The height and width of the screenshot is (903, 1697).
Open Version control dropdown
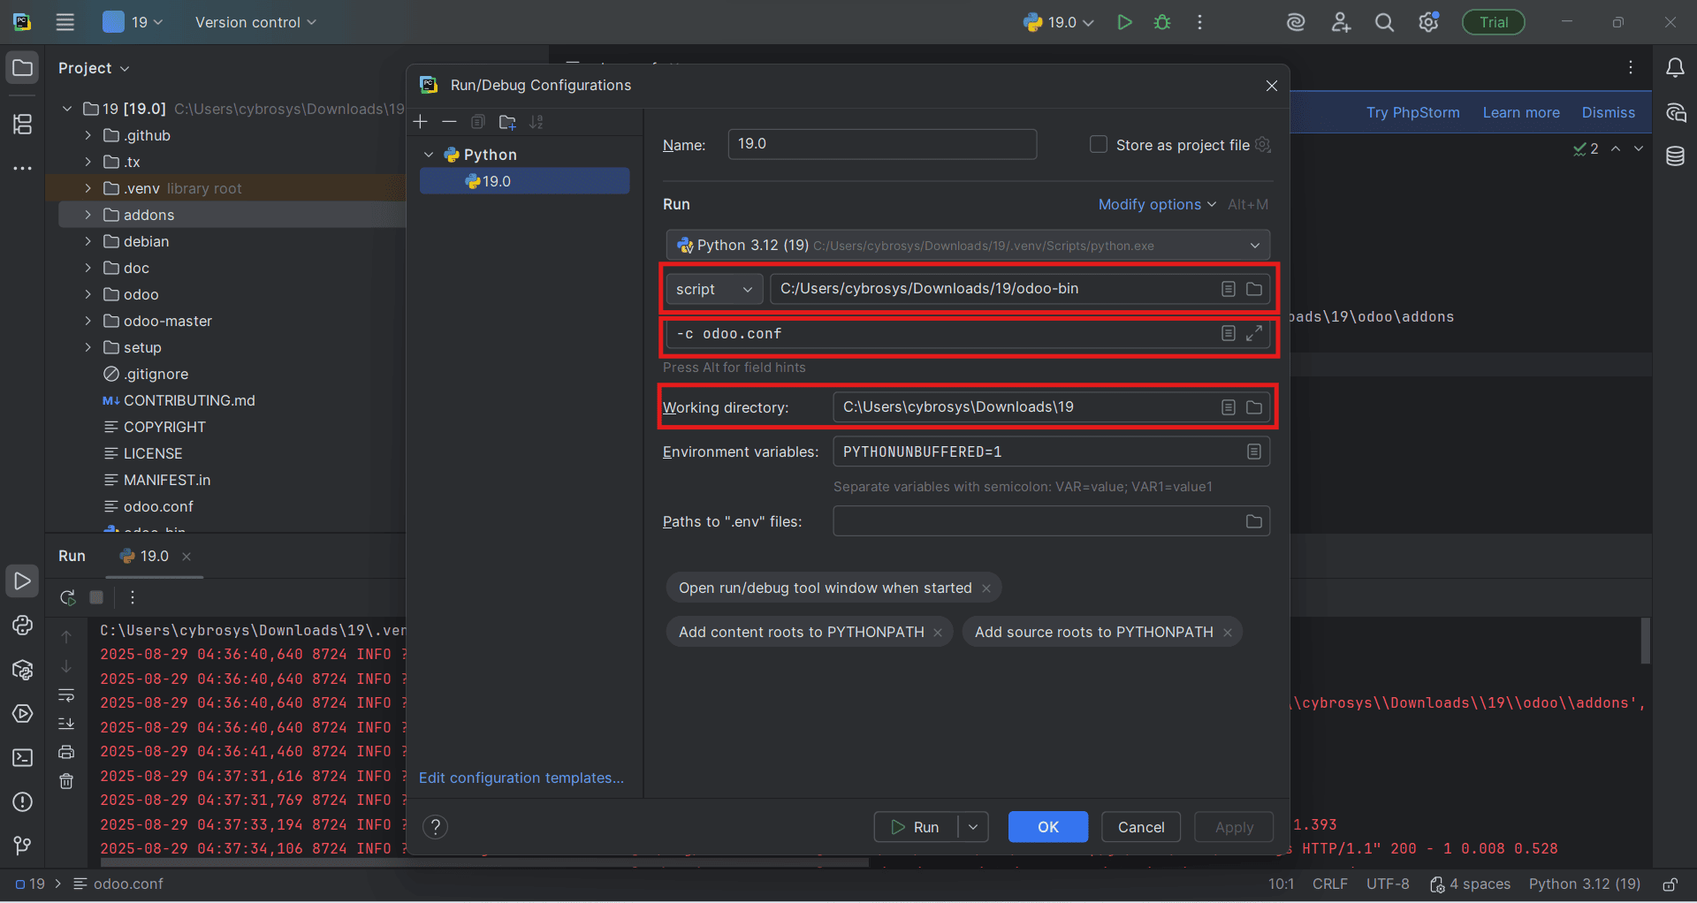click(x=255, y=22)
